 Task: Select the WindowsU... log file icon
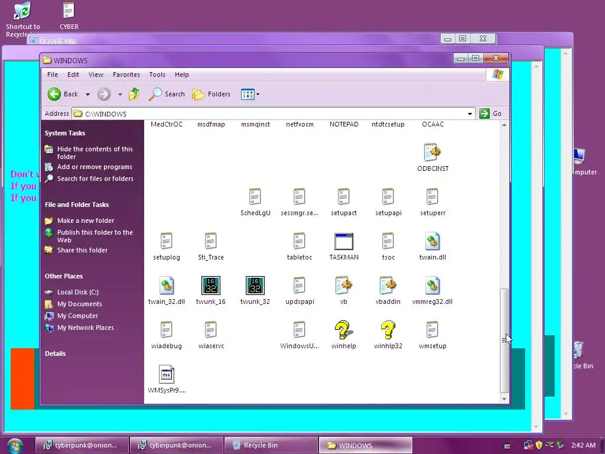pos(300,330)
